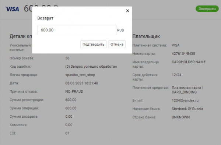Image resolution: width=221 pixels, height=145 pixels.
Task: Click the merchant login spasibo_test_shop
Action: (80, 75)
